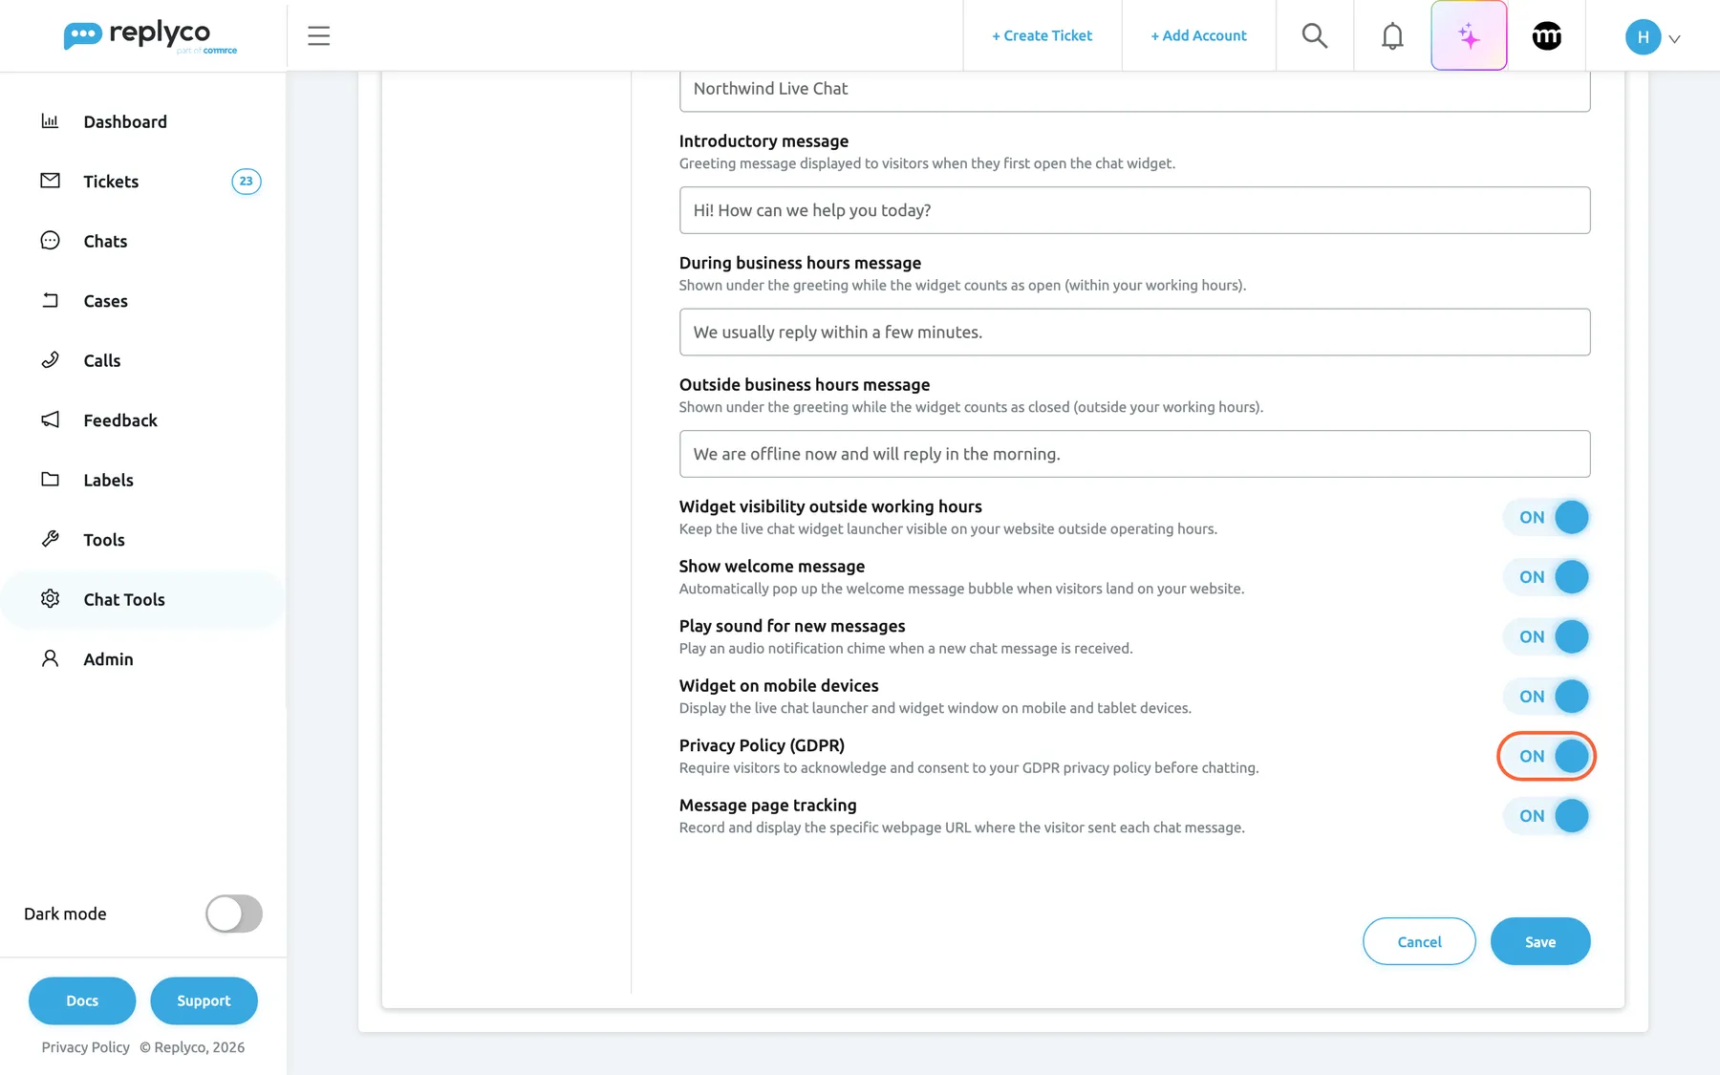Open the Support button
Viewport: 1720px width, 1075px height.
204,1000
